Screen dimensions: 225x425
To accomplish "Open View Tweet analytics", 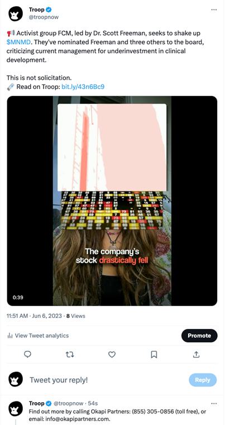I will pyautogui.click(x=38, y=336).
